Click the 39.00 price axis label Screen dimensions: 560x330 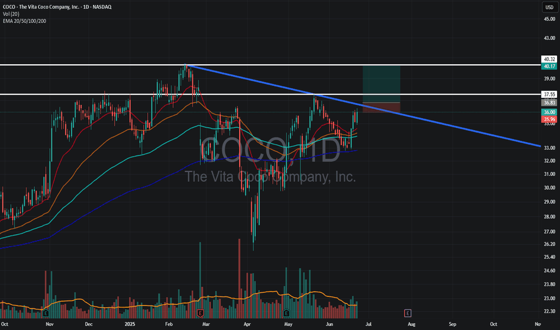[x=549, y=79]
